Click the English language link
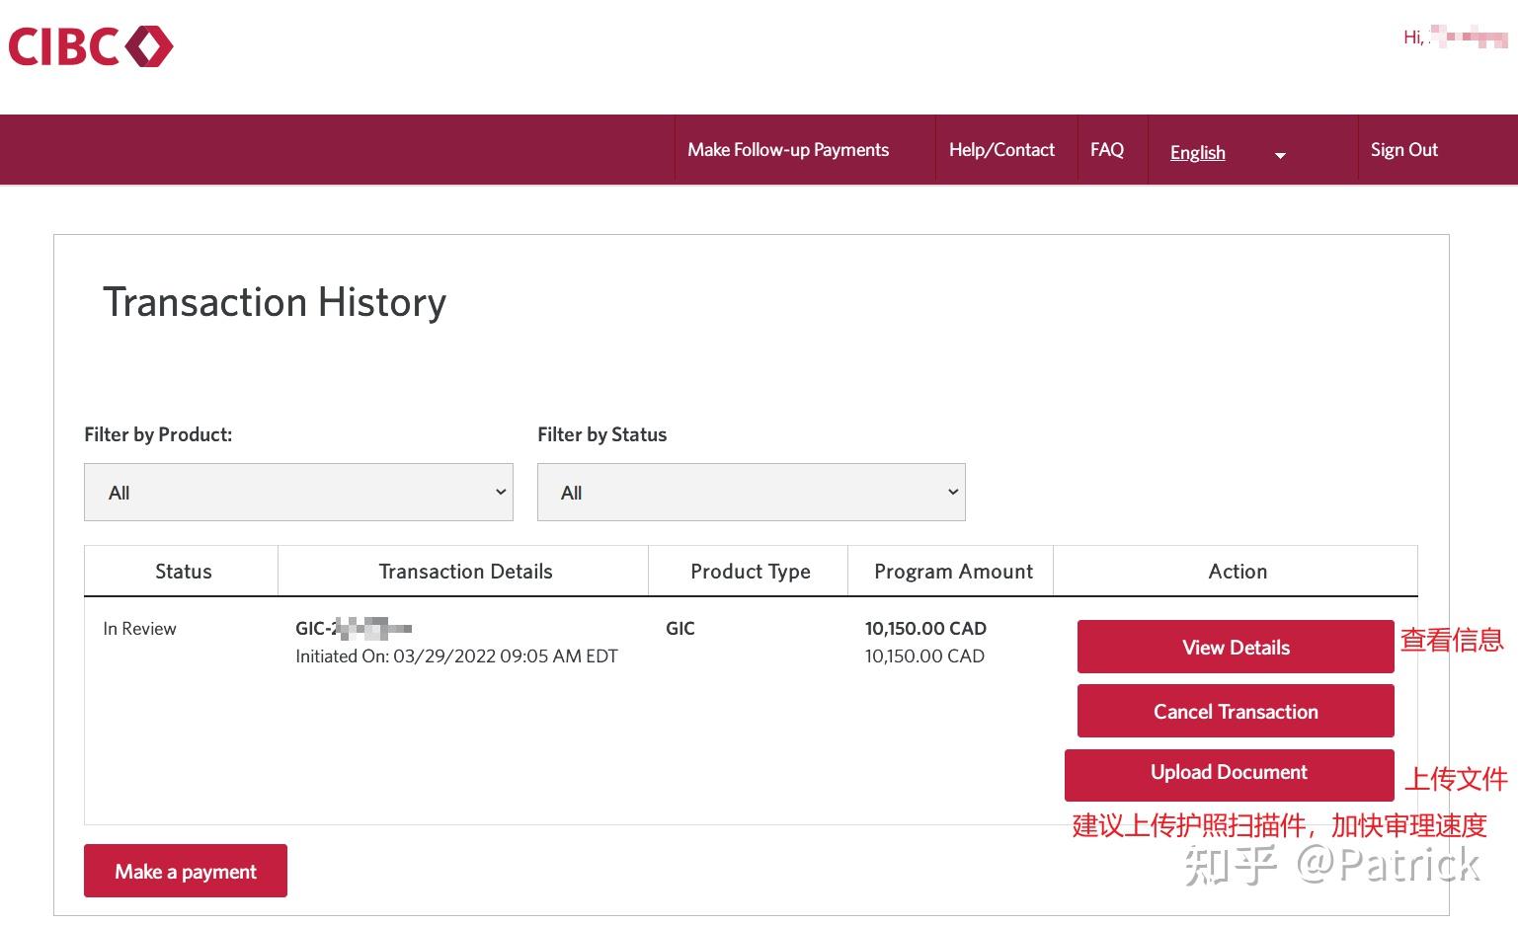The height and width of the screenshot is (926, 1518). pos(1197,152)
